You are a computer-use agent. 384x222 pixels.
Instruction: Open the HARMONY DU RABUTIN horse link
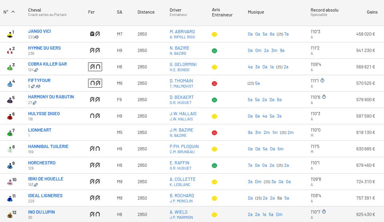click(51, 97)
